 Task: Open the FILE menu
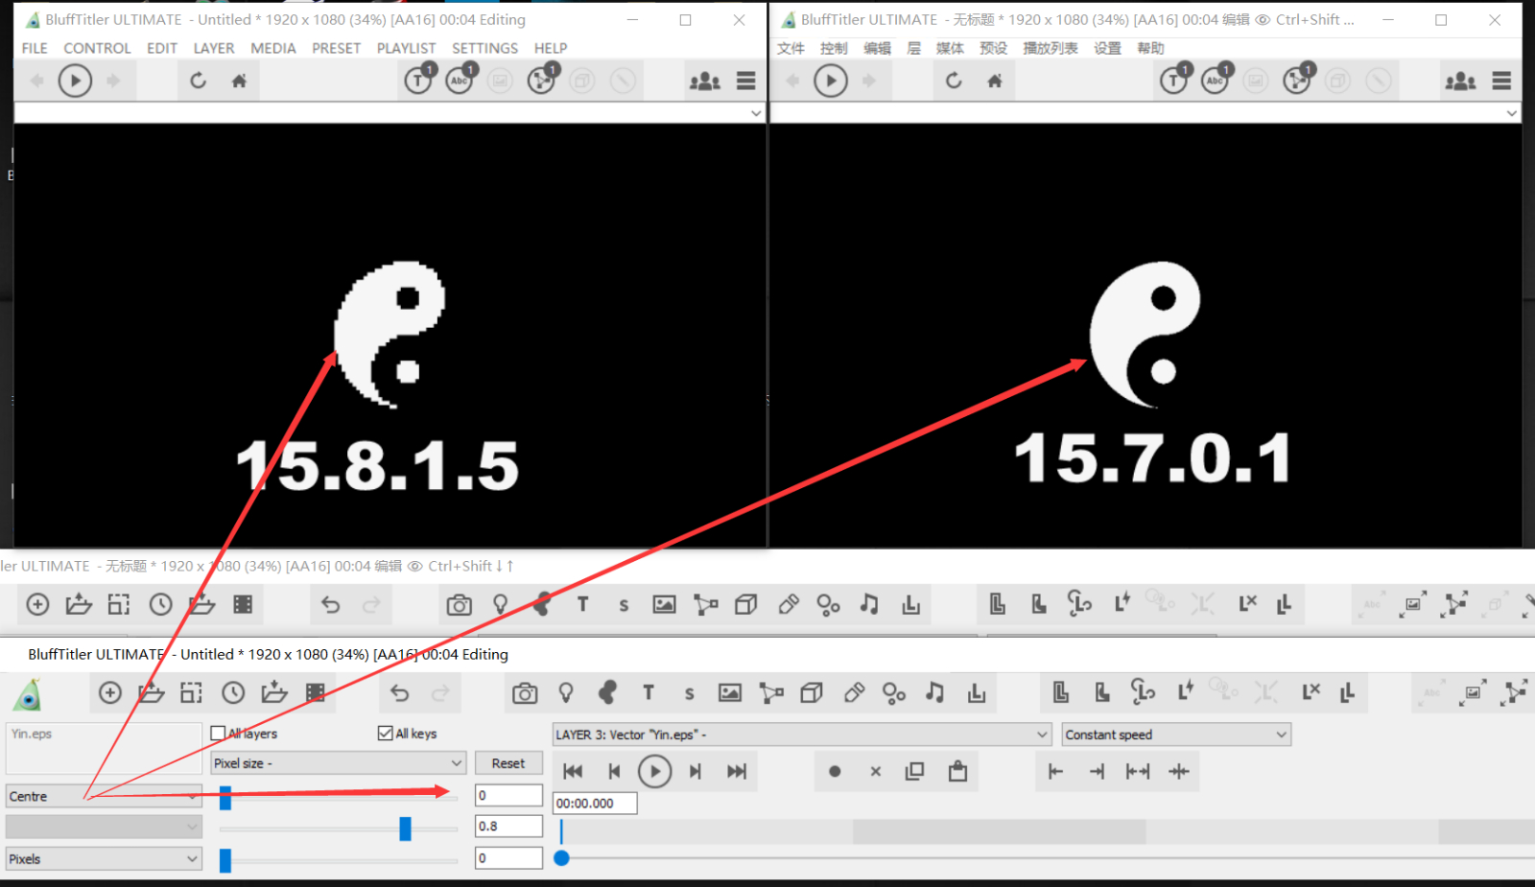(35, 48)
